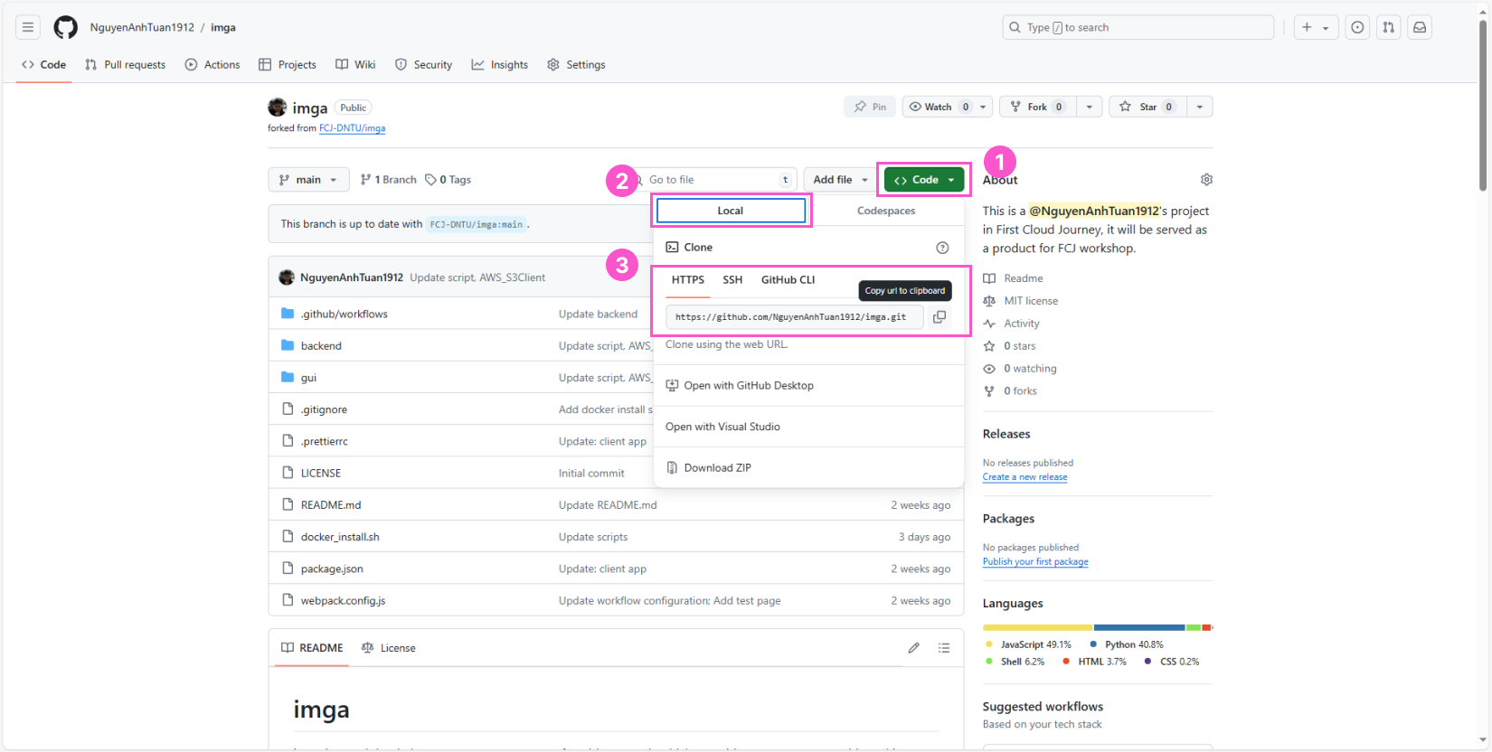
Task: Pin the imga repository
Action: [870, 107]
